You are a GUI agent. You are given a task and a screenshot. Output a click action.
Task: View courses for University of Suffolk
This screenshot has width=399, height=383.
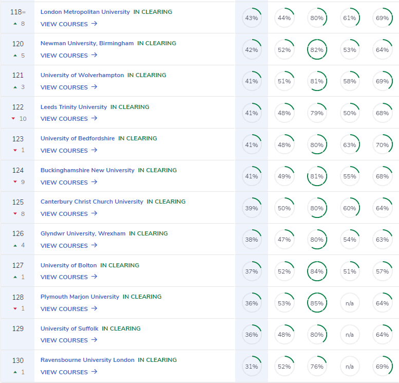click(69, 340)
